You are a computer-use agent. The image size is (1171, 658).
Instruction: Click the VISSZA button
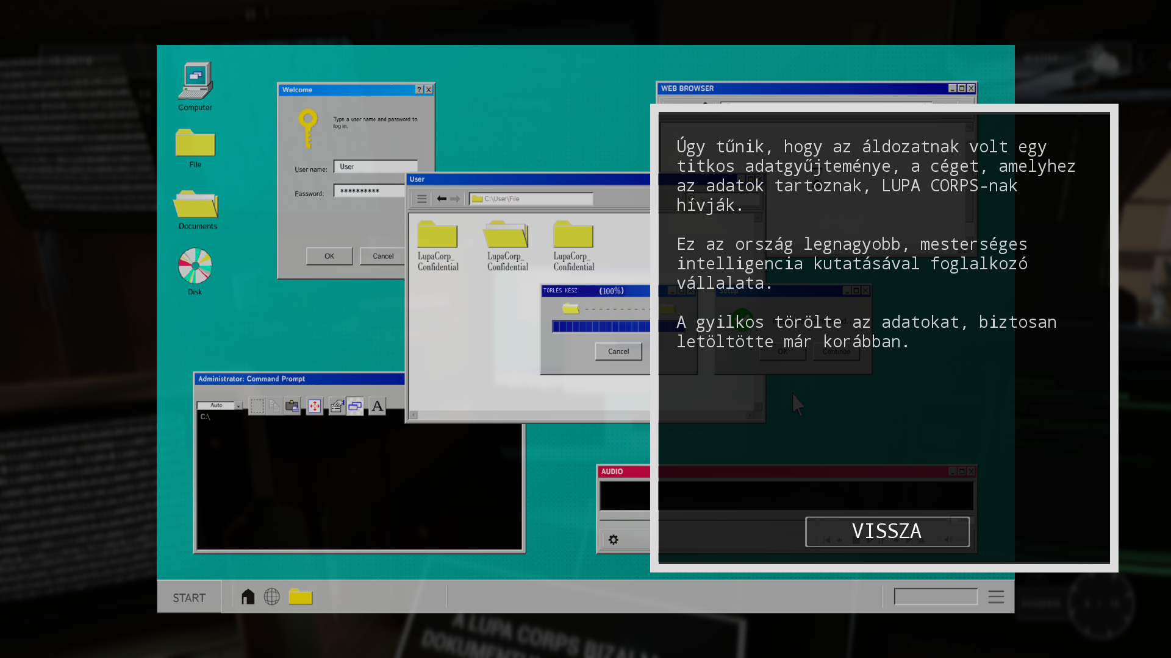(887, 531)
